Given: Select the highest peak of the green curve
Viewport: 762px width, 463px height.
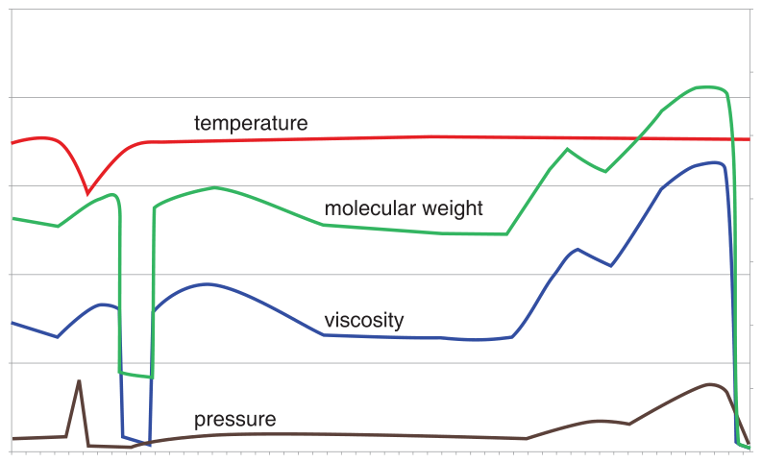Looking at the screenshot, I should click(706, 87).
